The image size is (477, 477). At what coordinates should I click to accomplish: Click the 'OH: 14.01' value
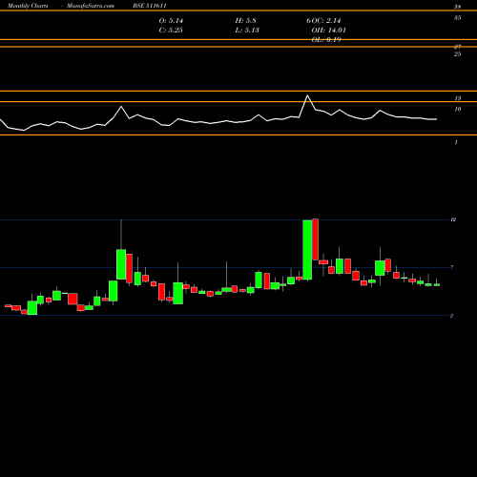click(328, 31)
